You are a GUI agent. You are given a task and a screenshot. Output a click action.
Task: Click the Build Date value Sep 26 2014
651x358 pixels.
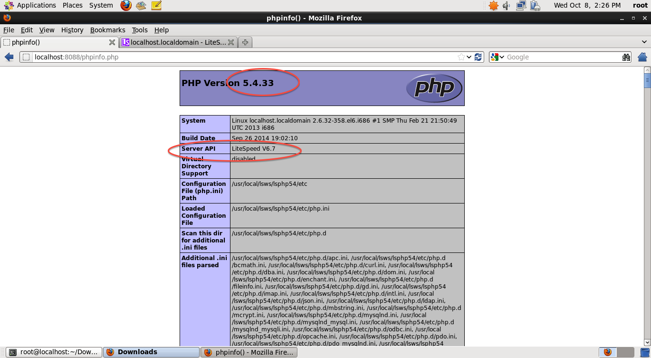265,138
